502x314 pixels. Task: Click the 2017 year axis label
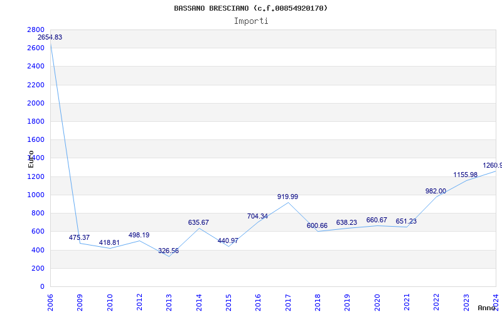point(288,303)
